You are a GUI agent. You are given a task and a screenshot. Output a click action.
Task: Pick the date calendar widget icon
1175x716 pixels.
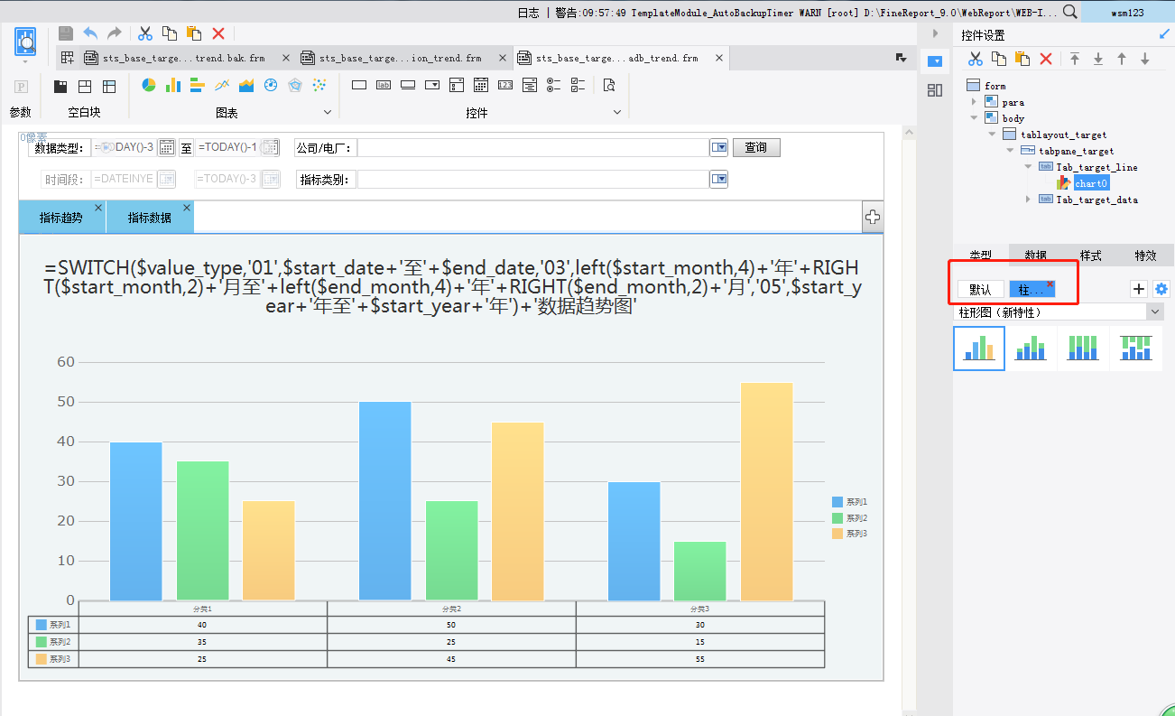pos(481,86)
